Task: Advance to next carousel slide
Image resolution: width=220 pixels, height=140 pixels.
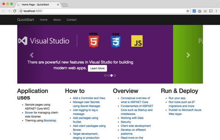Action: 188,55
